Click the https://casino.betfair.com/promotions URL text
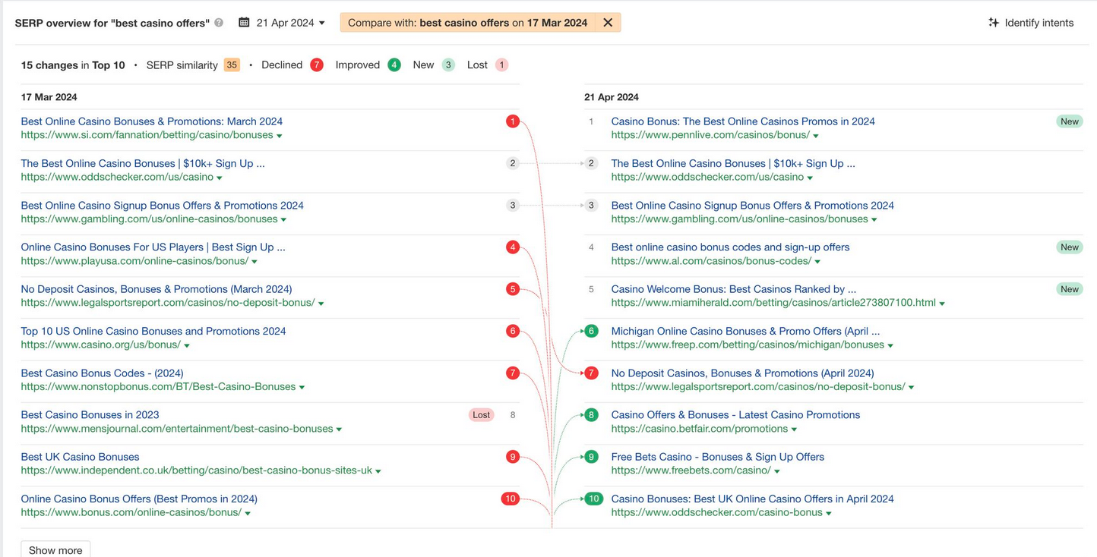Screen dimensions: 1097x557 (700, 429)
